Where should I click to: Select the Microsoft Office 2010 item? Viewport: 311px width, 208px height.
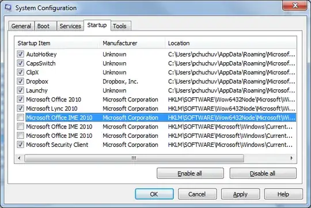tap(54, 100)
